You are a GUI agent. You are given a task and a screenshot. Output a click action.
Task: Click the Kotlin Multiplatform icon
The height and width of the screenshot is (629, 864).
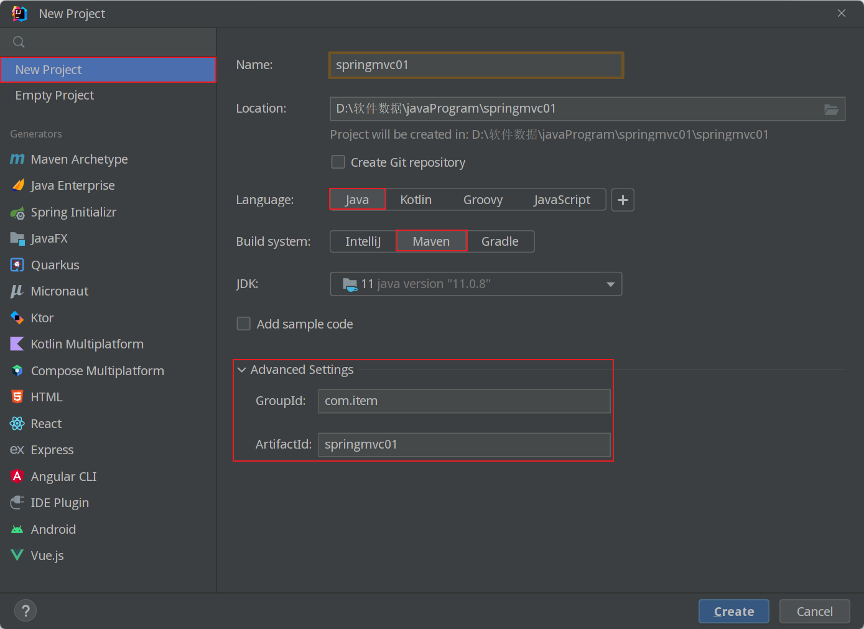(17, 344)
